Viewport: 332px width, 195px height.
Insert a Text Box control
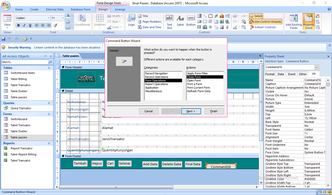[169, 20]
